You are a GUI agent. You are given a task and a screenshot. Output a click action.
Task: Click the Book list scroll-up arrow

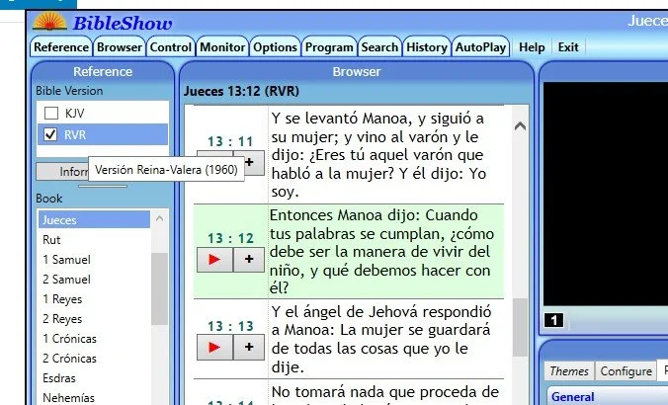coord(160,218)
